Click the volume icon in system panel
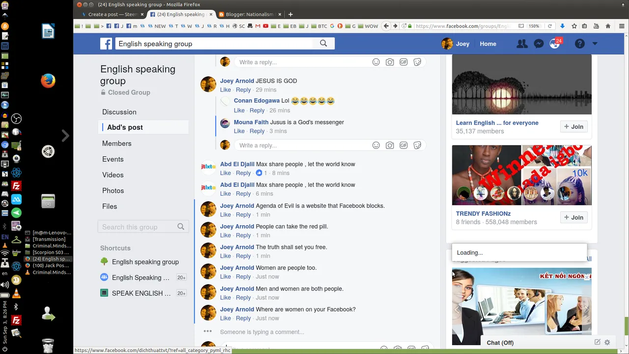 (5, 285)
